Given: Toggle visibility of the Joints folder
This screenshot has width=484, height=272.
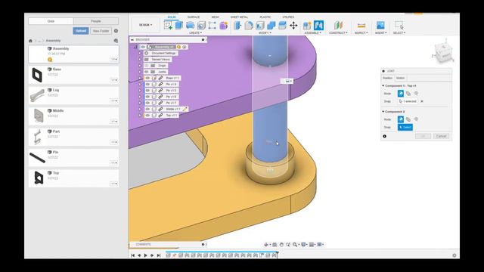Looking at the screenshot, I should 147,72.
